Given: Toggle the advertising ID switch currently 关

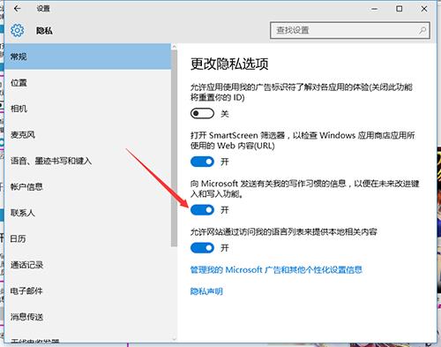Looking at the screenshot, I should 202,113.
